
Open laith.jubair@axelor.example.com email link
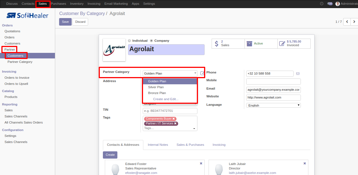point(252,173)
